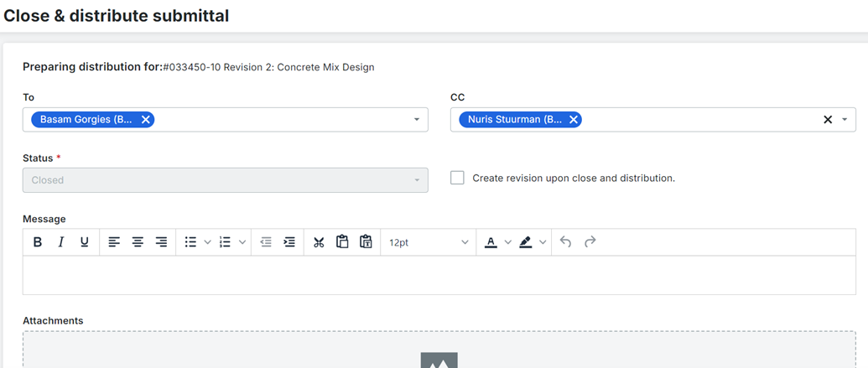Align message text to the left
The height and width of the screenshot is (368, 868).
point(114,241)
